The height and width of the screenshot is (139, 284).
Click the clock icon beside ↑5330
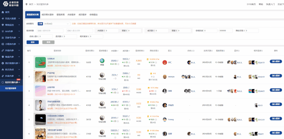coord(156,63)
